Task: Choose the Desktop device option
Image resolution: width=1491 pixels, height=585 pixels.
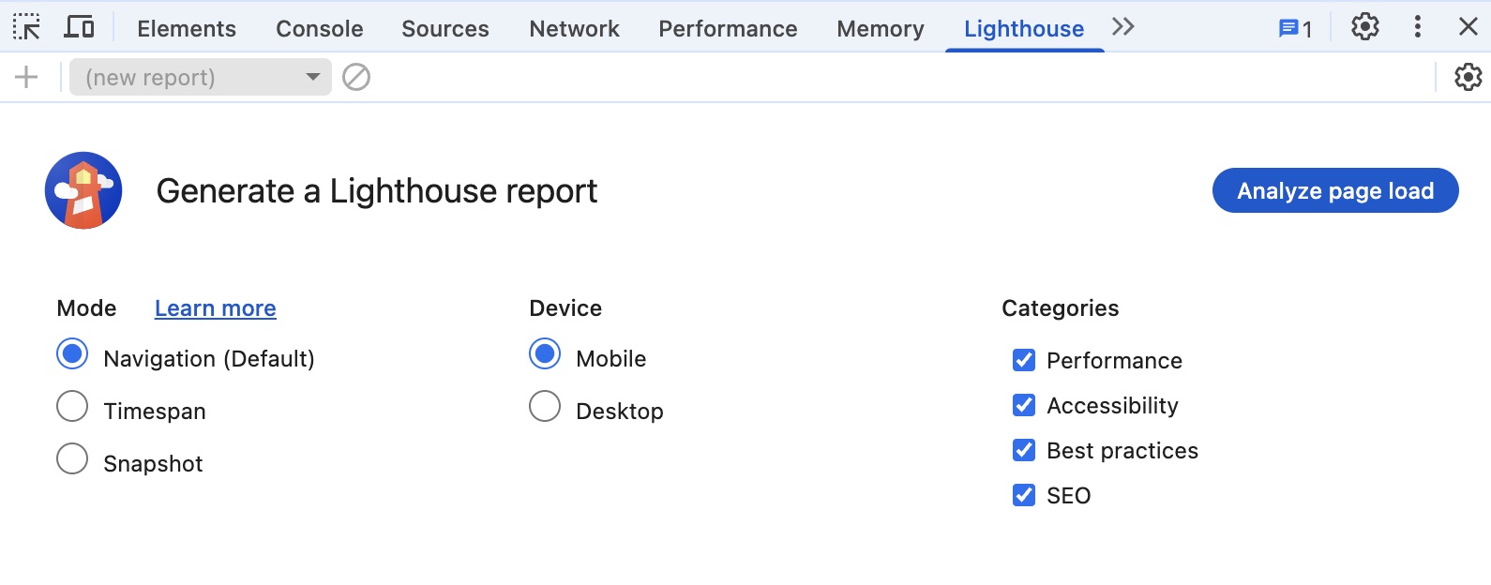Action: coord(545,407)
